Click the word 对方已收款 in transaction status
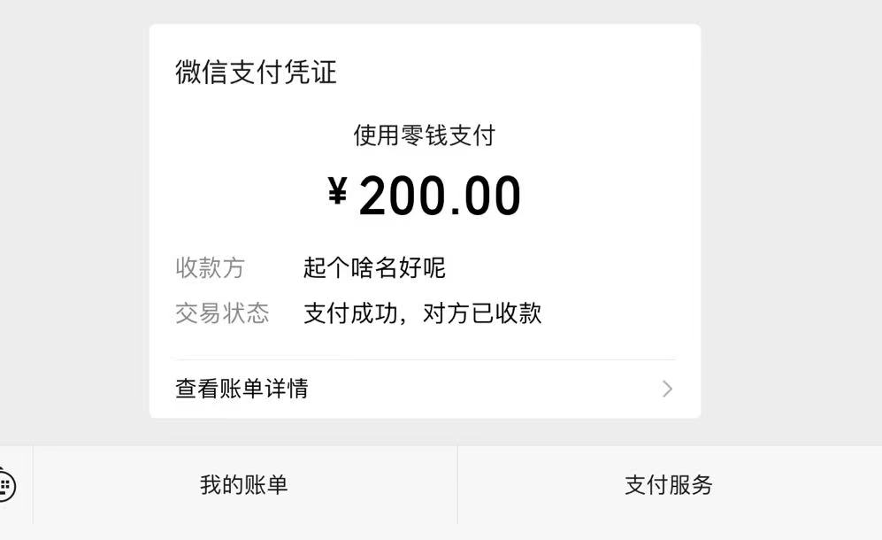 tap(482, 313)
